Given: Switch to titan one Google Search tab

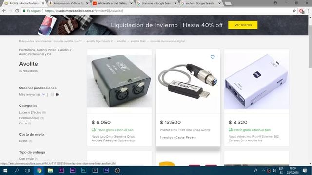Looking at the screenshot, I should (156, 3).
